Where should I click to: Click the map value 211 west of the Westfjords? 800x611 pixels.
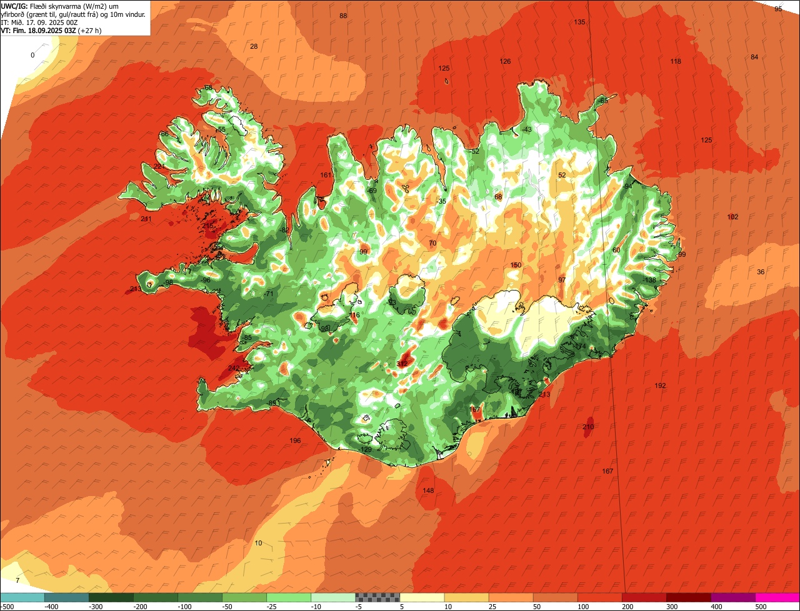(x=146, y=219)
